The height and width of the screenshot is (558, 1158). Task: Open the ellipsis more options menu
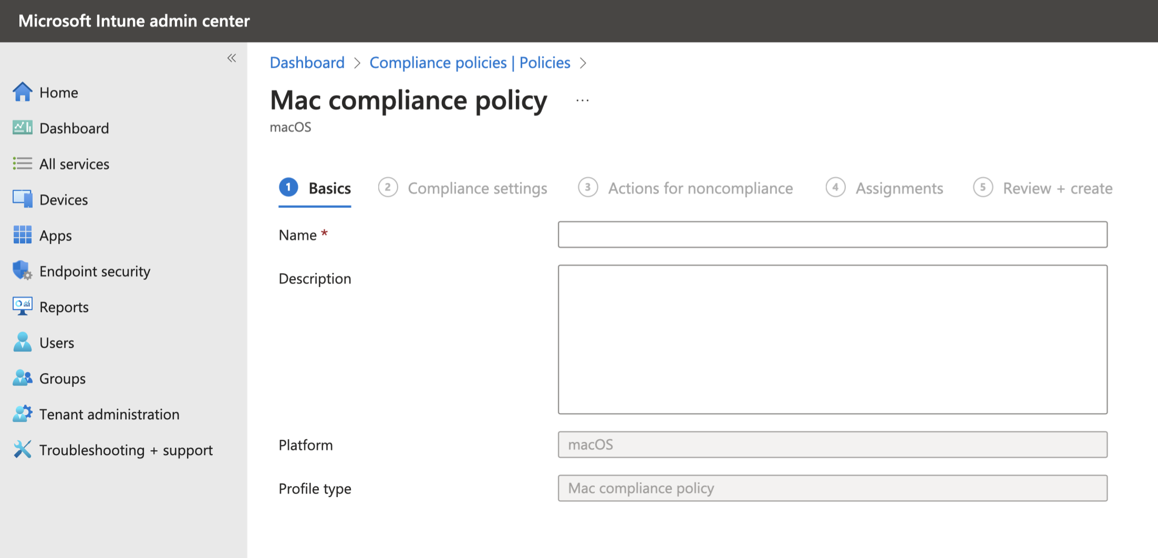582,100
